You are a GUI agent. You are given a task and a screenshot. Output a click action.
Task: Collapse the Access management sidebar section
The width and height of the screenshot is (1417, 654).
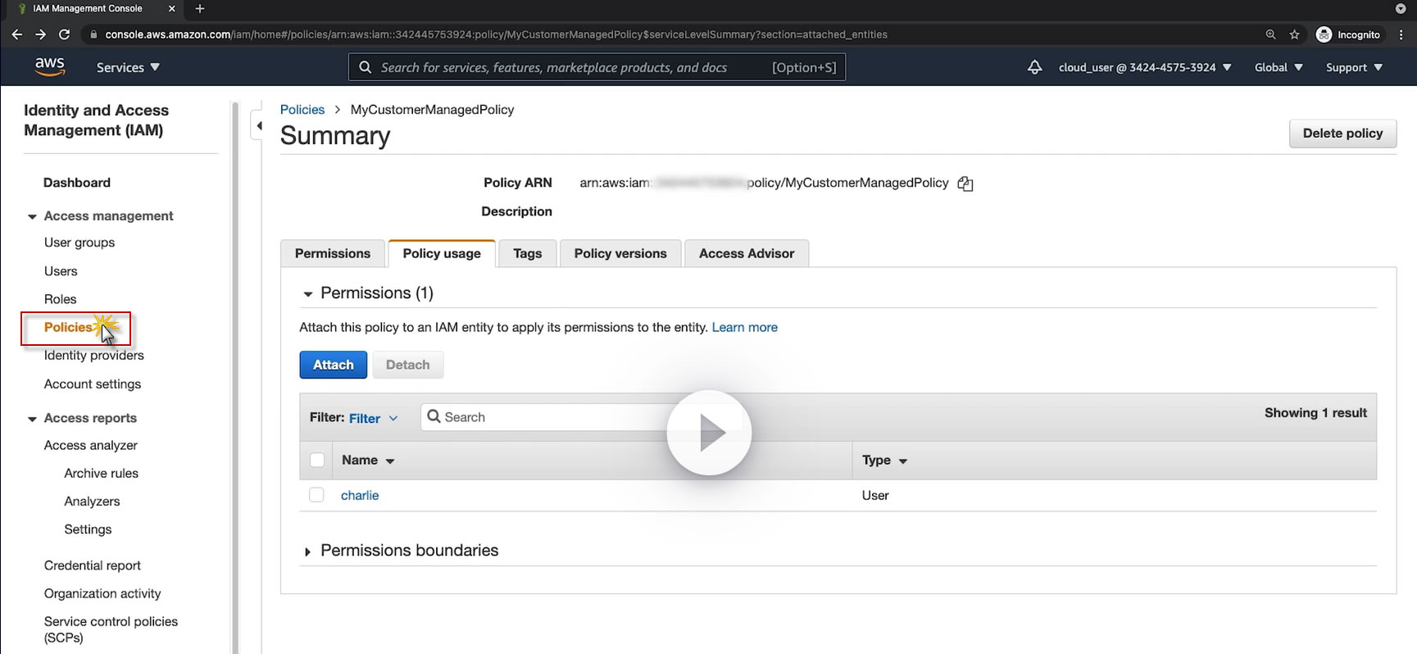[x=33, y=216]
